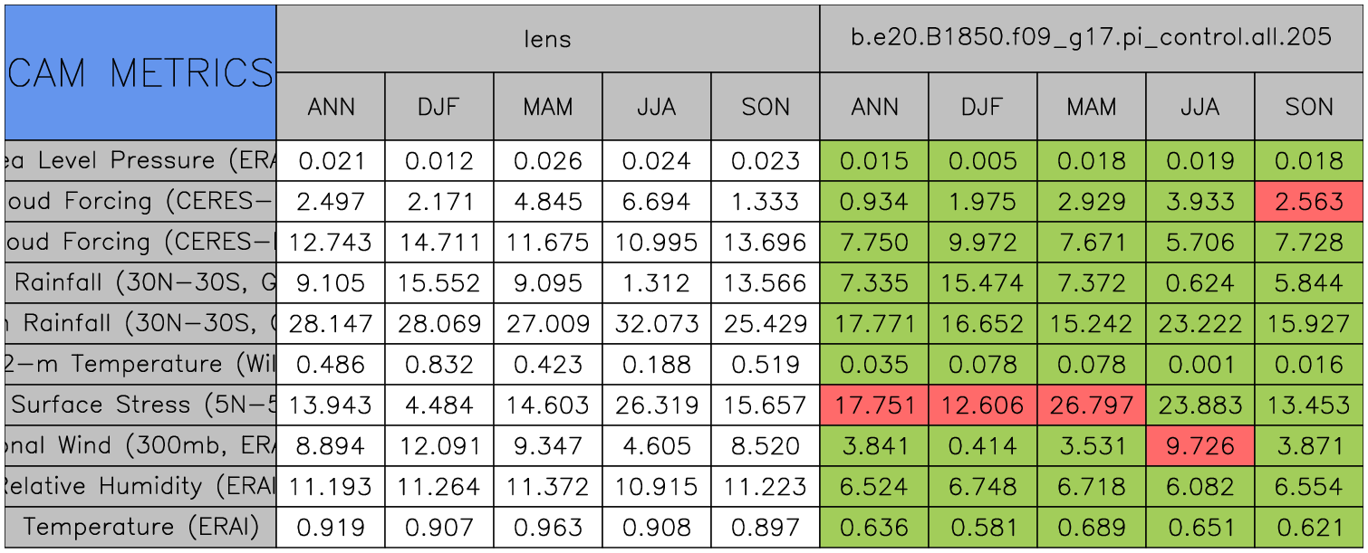1368x553 pixels.
Task: Select the Relative Humidity row label
Action: (140, 487)
